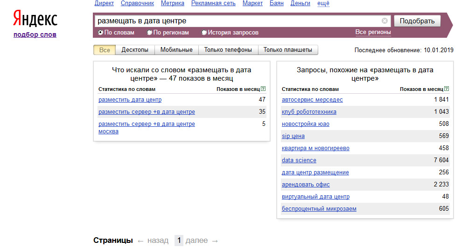Open 'Метрика' in the top navigation

tap(173, 3)
